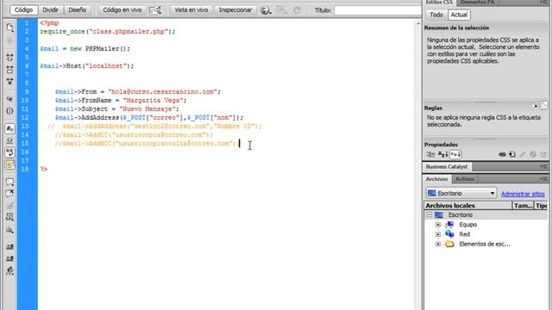Image resolution: width=552 pixels, height=310 pixels.
Task: Switch to the Activos tab
Action: point(465,179)
